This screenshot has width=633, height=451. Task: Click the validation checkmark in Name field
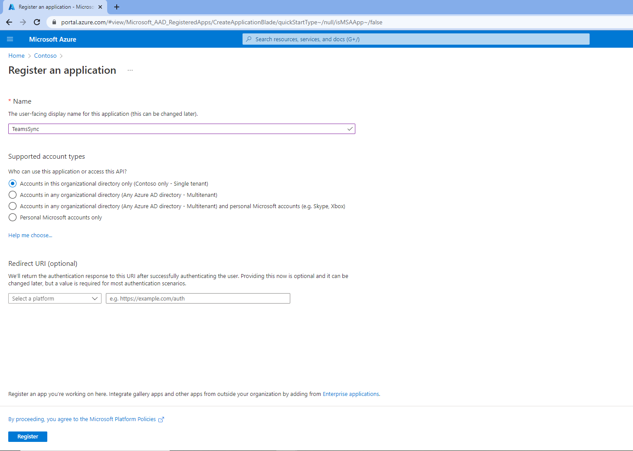pyautogui.click(x=350, y=129)
